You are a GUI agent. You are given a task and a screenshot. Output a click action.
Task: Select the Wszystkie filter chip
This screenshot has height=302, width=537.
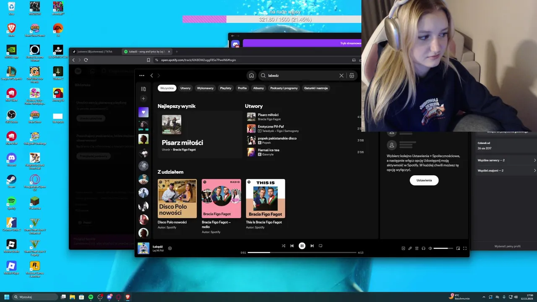[167, 88]
